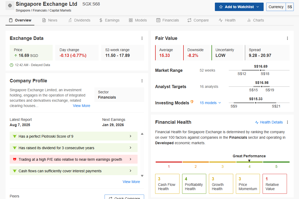Open the Models tab
Viewport: 299px width, 199px height.
138,20
